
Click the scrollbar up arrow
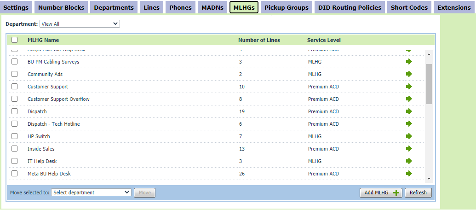point(429,54)
